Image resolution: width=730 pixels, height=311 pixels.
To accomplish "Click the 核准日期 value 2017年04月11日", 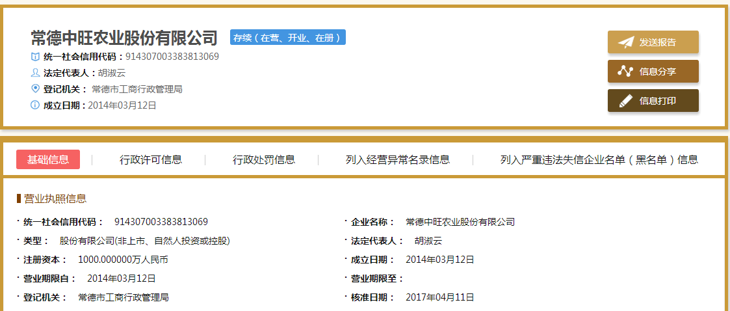I will (x=440, y=297).
